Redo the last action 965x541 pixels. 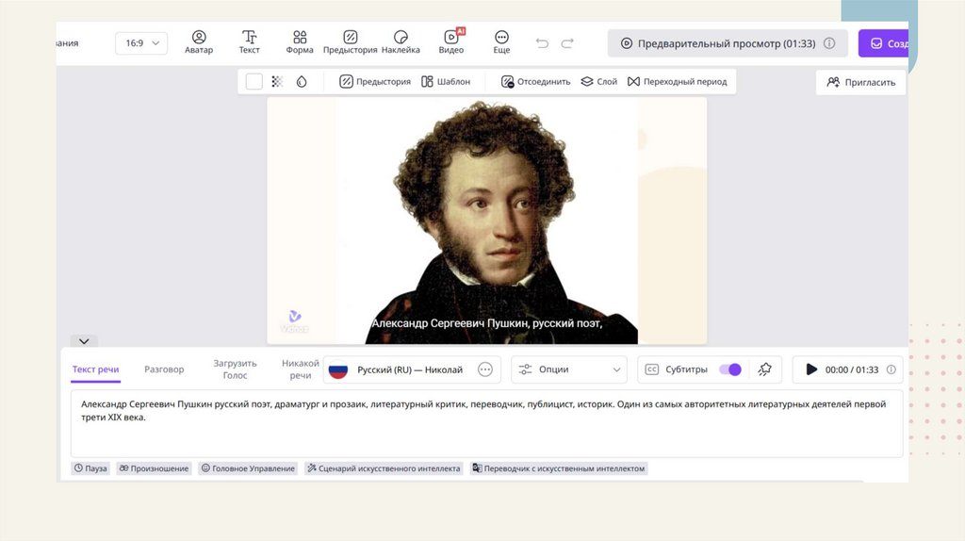point(567,43)
